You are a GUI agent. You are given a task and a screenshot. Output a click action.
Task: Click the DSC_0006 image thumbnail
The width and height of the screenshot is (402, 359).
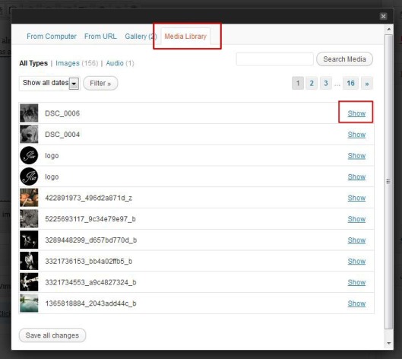29,113
